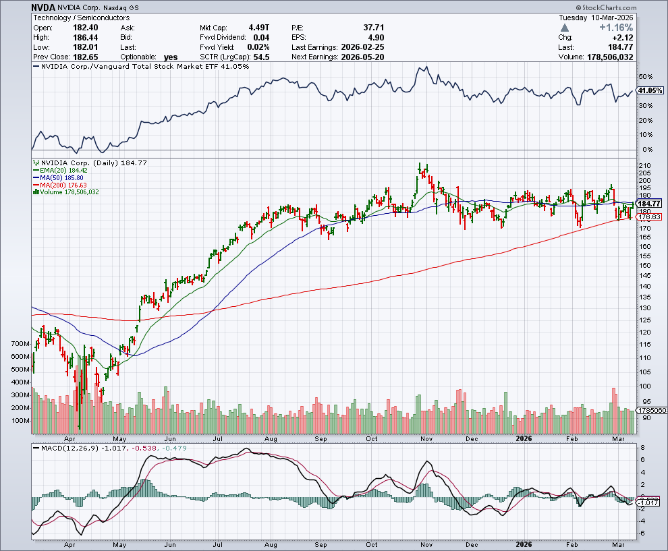Select the Optionable 'yes' value
Image resolution: width=668 pixels, height=551 pixels.
click(x=171, y=57)
